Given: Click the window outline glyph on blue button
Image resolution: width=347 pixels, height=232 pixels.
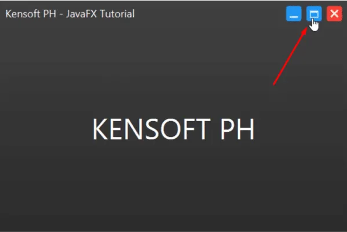Looking at the screenshot, I should (x=314, y=14).
